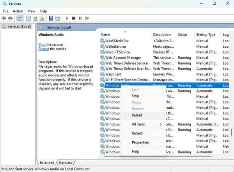The width and height of the screenshot is (234, 172).
Task: Sort by the Description column header
Action: 164,34
